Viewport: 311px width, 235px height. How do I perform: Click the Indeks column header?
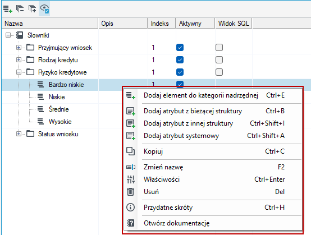point(162,24)
